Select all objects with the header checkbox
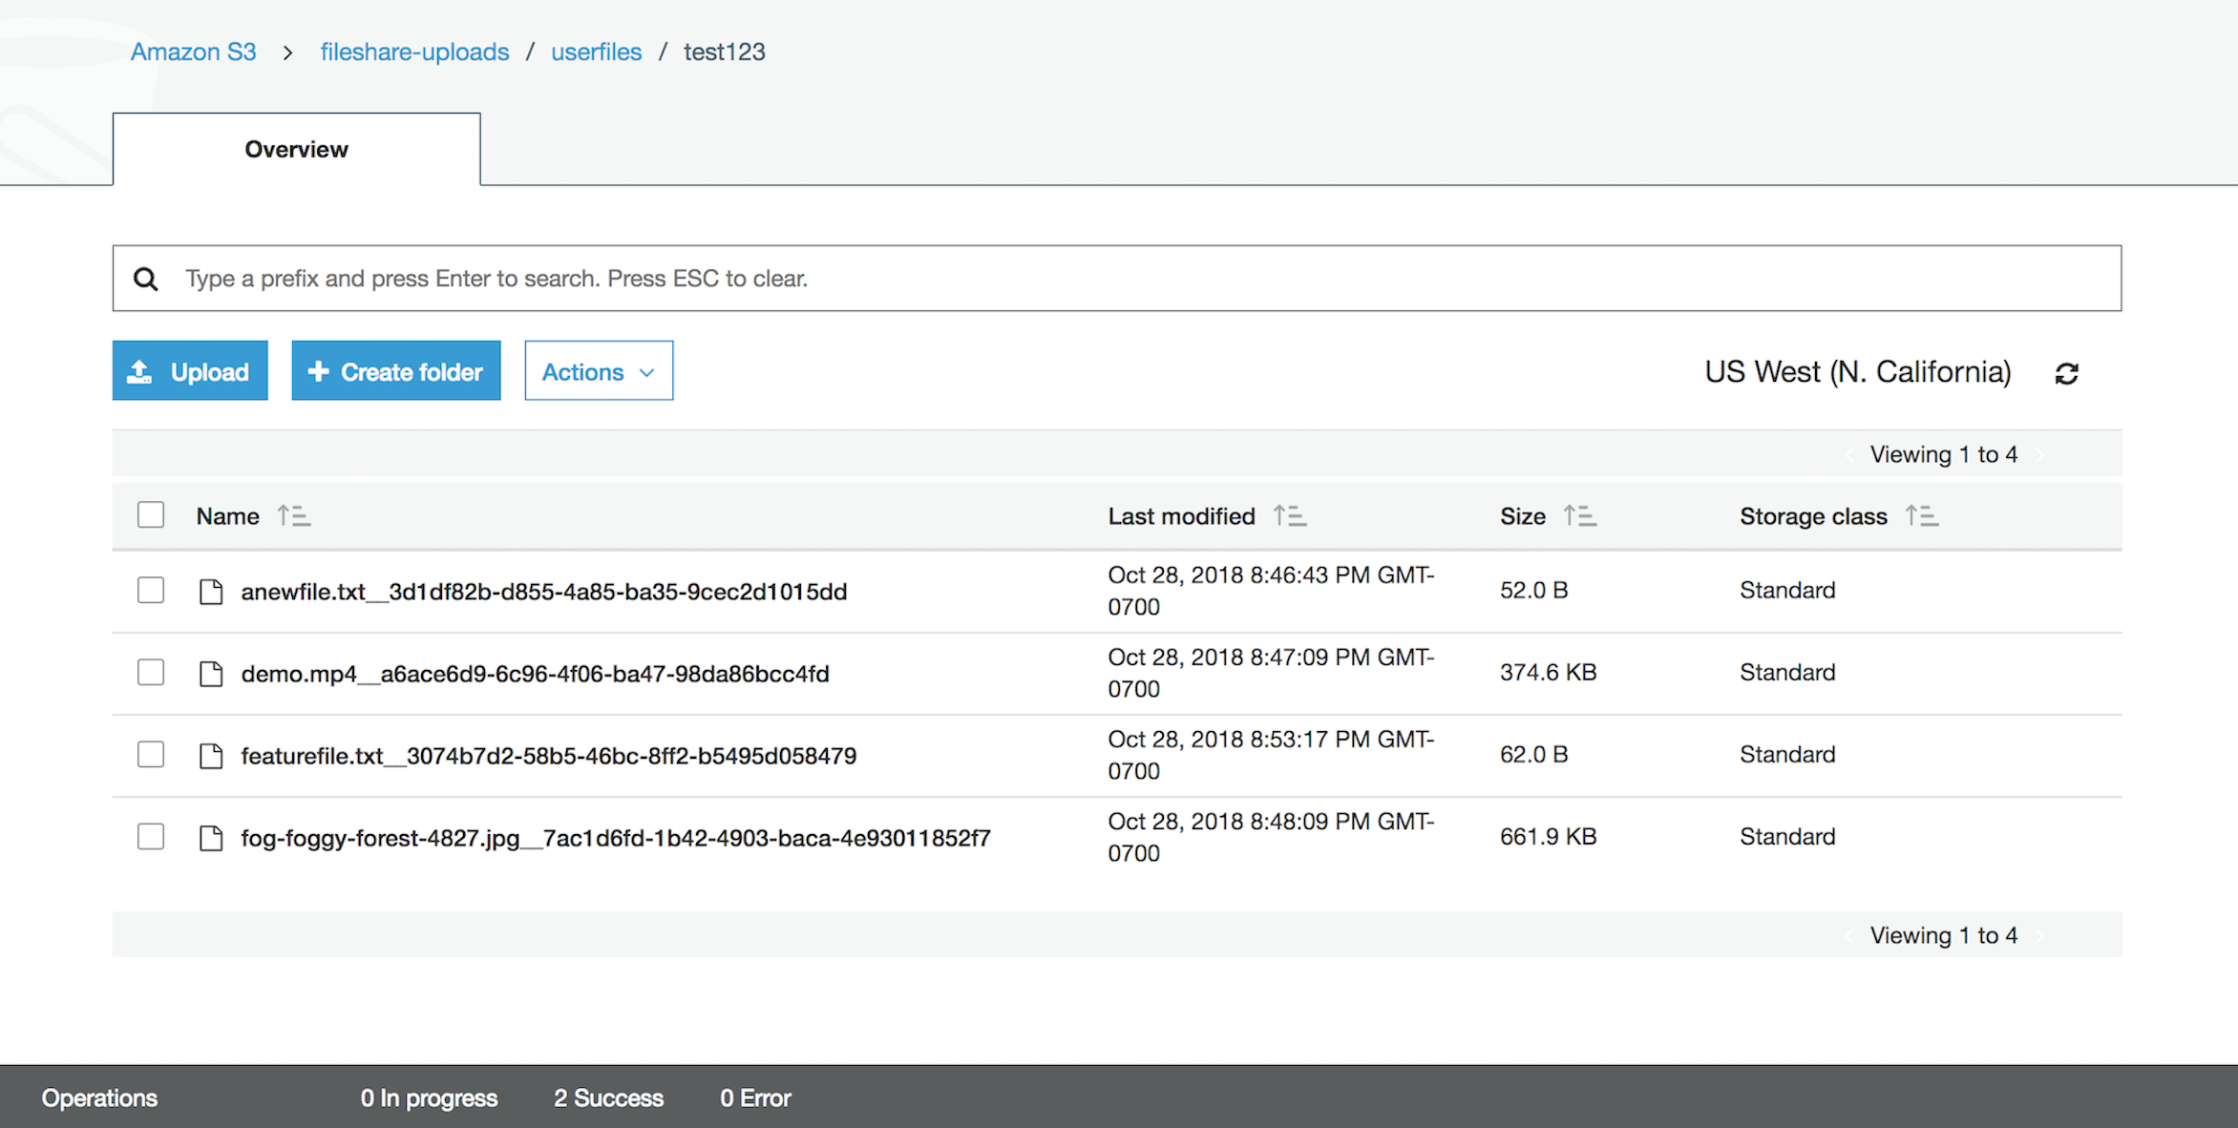 click(x=151, y=514)
